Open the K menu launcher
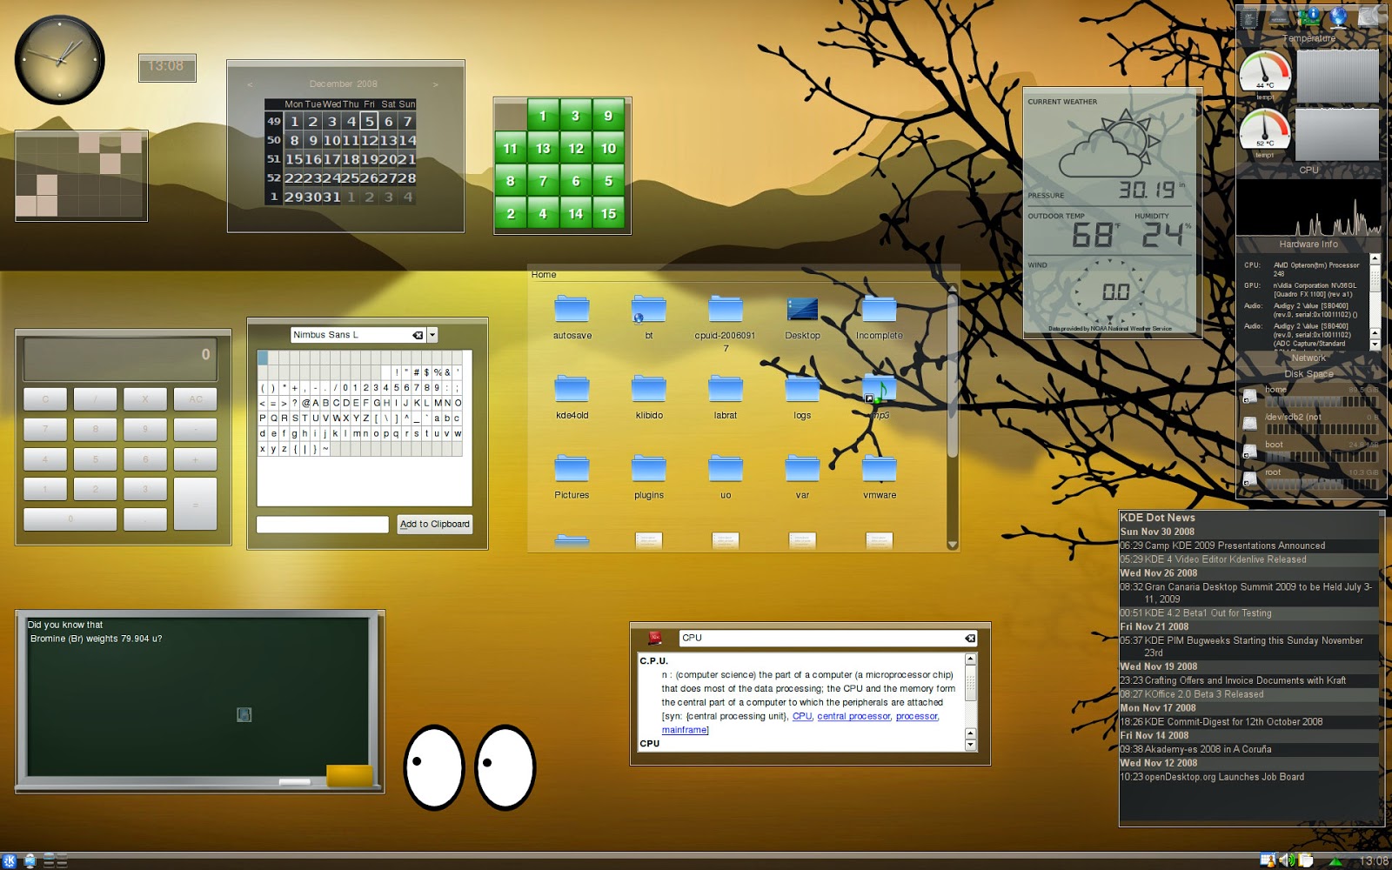This screenshot has height=870, width=1392. 10,860
